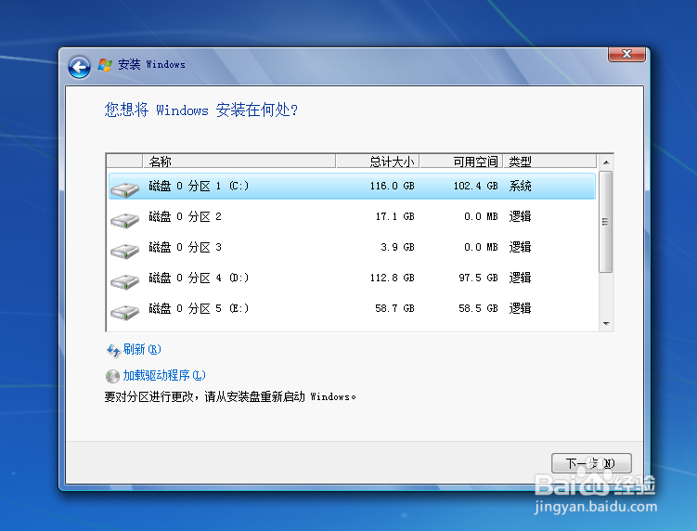Click the 刷新(R) link
The height and width of the screenshot is (531, 697).
point(142,350)
